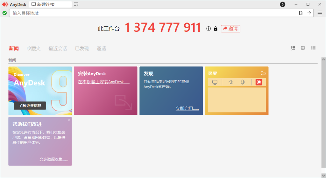
Task: Click 立即启用 link in 发现 card
Action: point(187,108)
